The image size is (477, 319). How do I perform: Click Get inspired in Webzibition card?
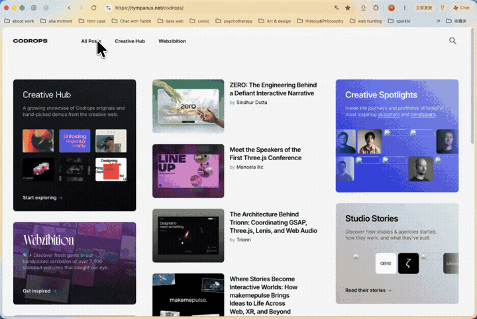39,291
